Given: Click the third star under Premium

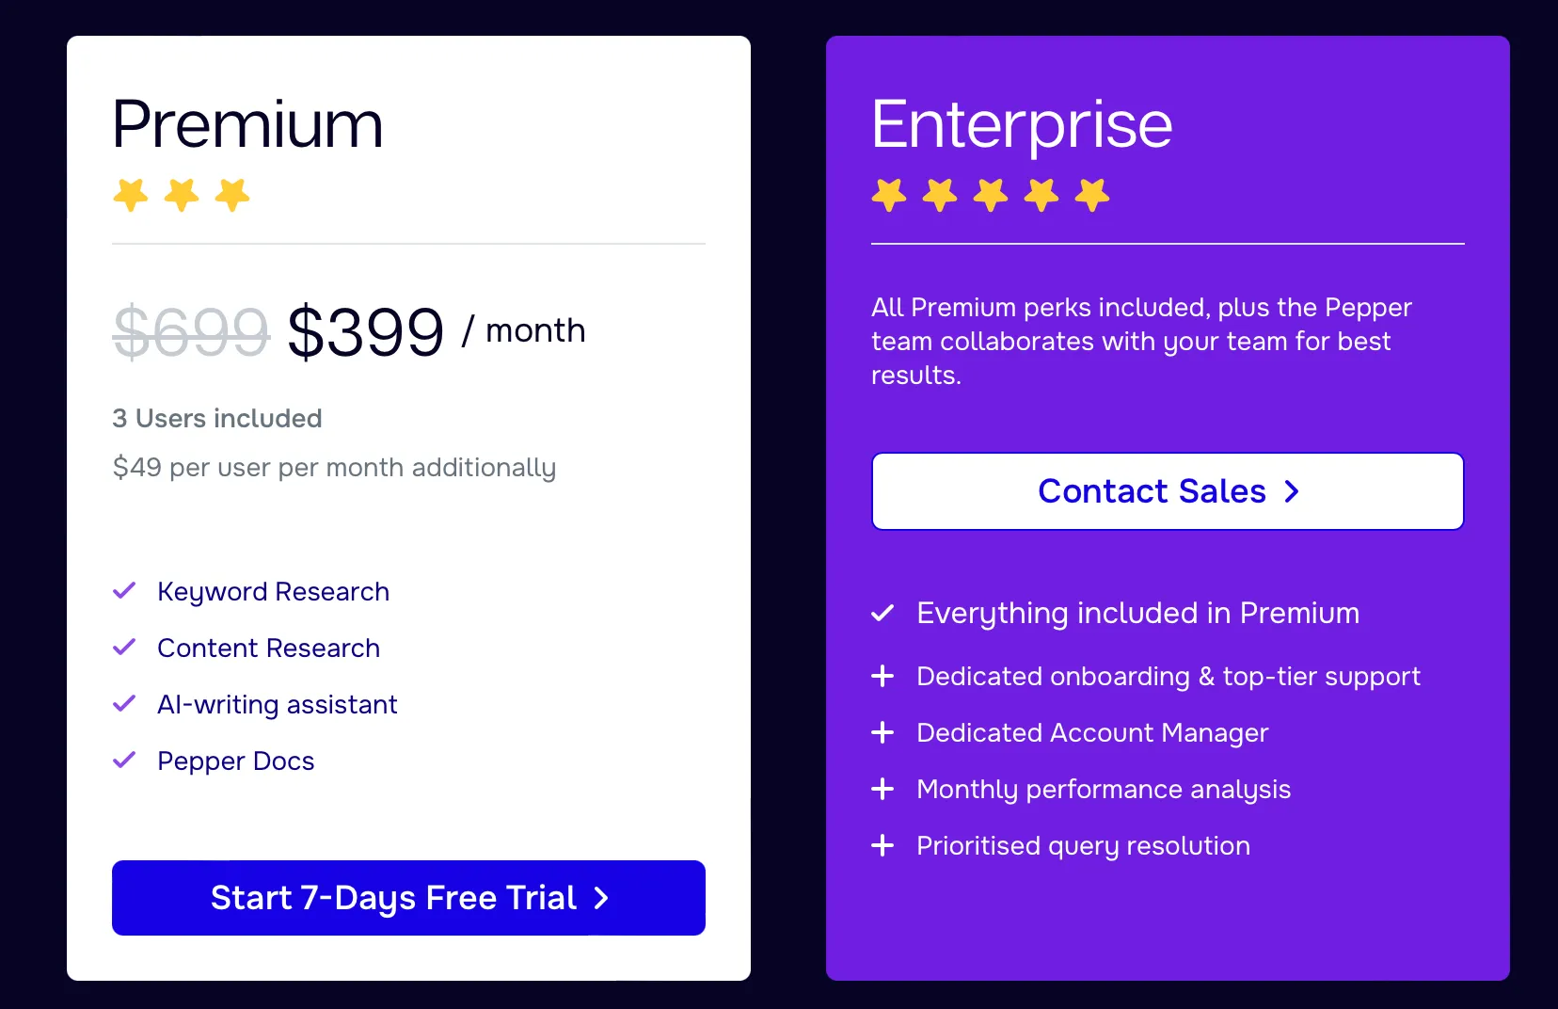Looking at the screenshot, I should (x=232, y=195).
